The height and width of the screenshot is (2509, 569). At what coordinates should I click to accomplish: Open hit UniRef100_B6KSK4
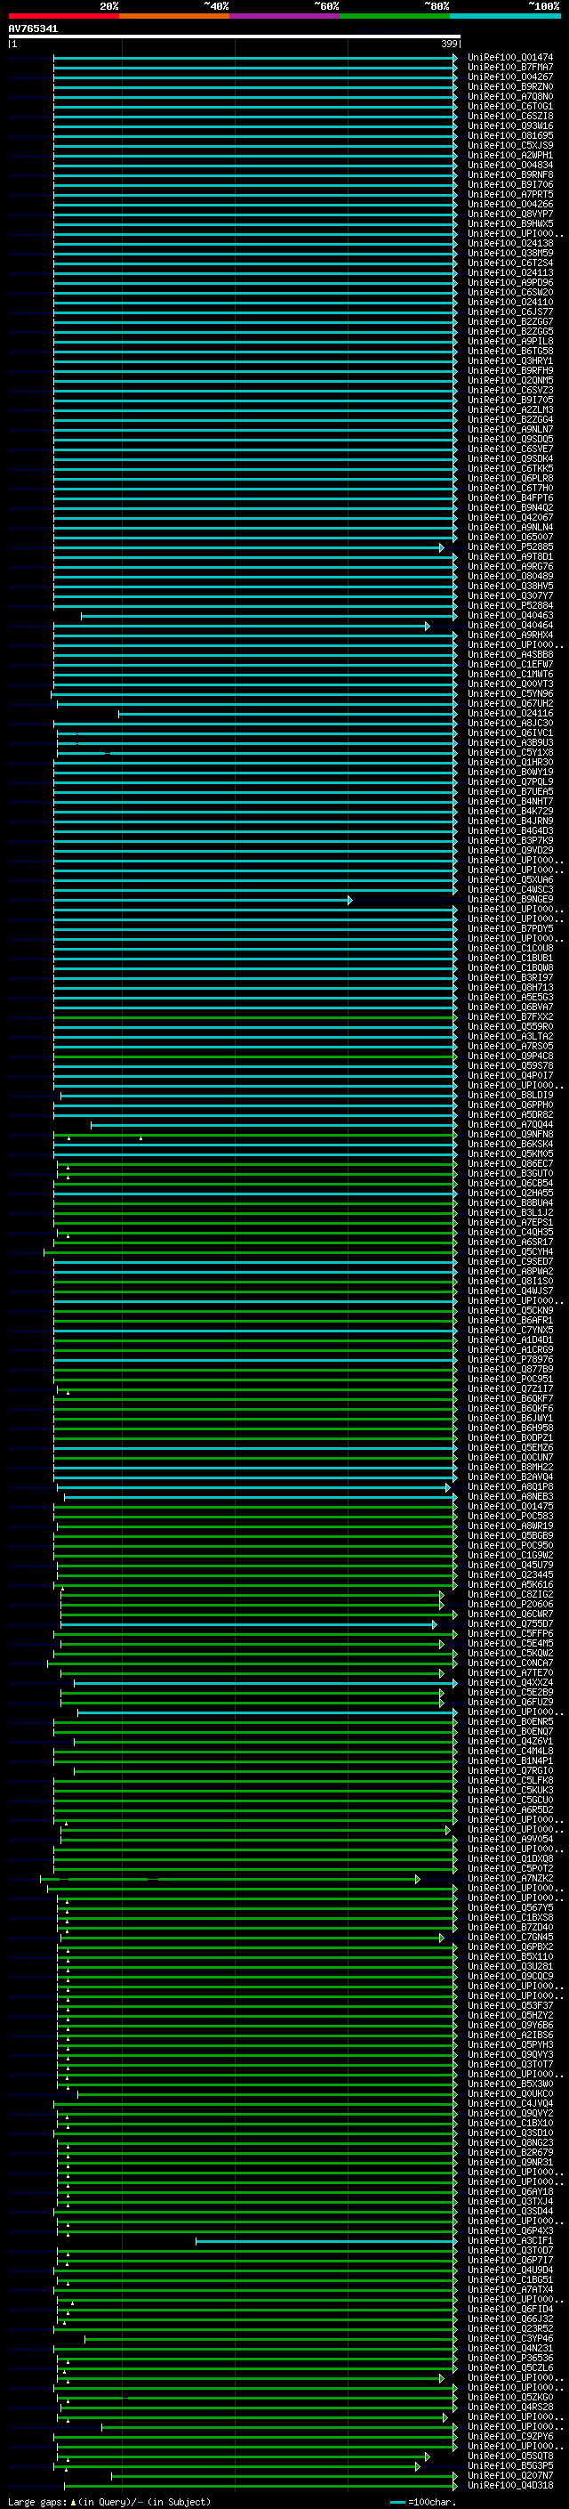(x=510, y=1145)
